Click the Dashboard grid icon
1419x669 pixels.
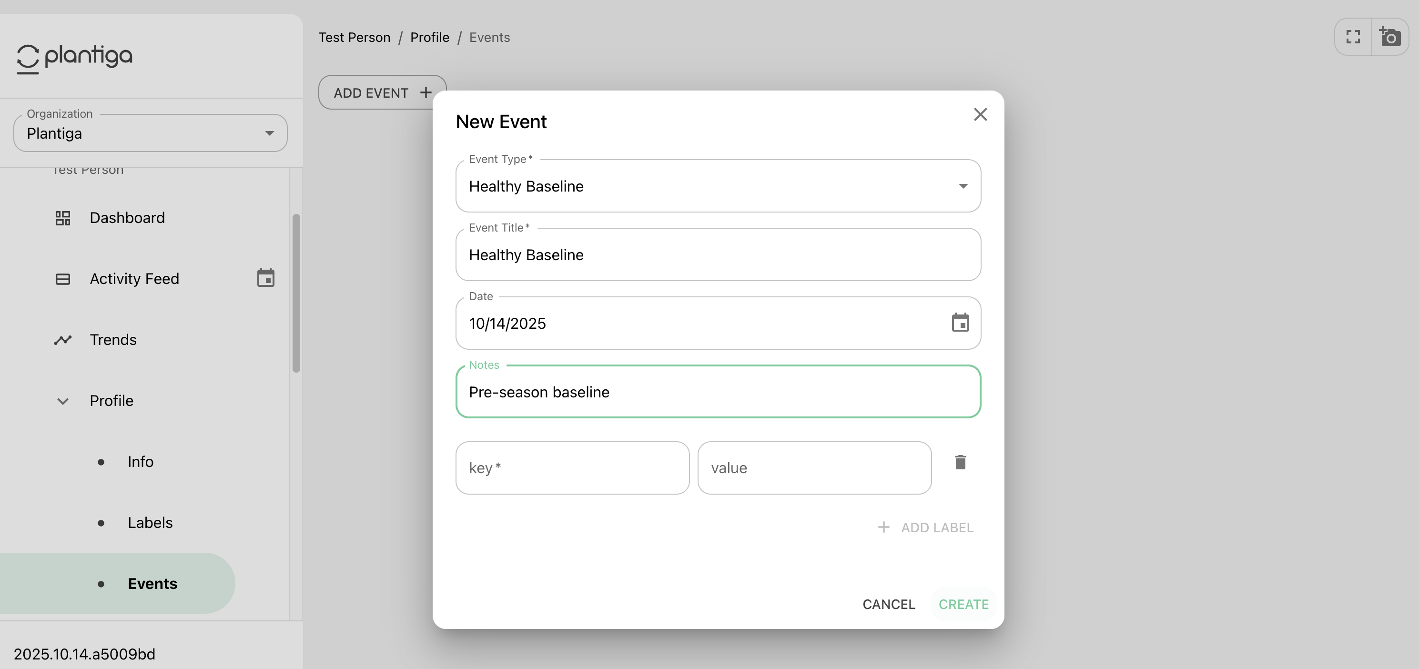(63, 218)
